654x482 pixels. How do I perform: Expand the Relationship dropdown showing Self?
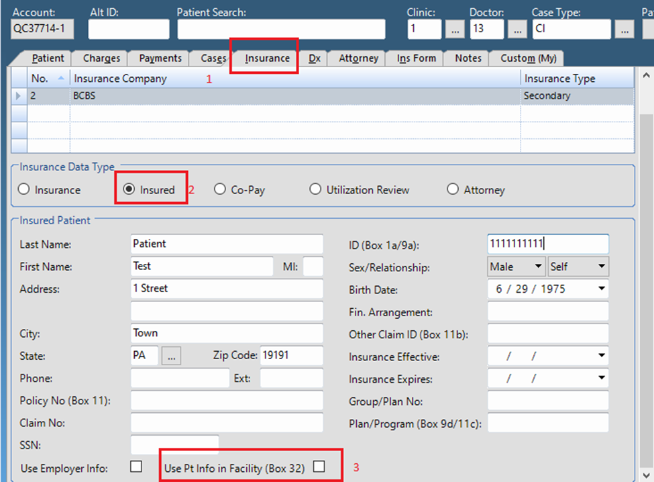click(x=601, y=267)
